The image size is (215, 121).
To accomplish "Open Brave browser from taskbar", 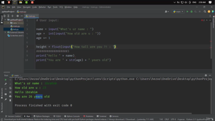I will click(9, 2).
